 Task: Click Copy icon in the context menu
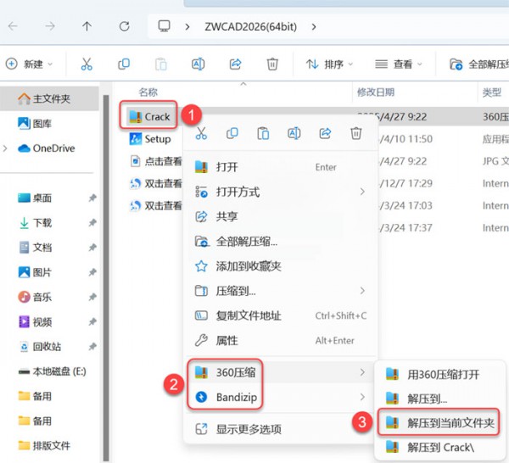point(232,133)
